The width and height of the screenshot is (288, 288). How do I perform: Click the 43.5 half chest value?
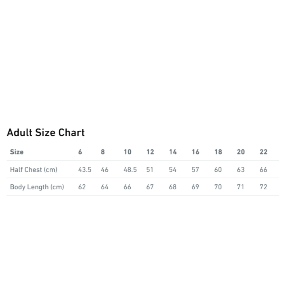click(x=85, y=170)
